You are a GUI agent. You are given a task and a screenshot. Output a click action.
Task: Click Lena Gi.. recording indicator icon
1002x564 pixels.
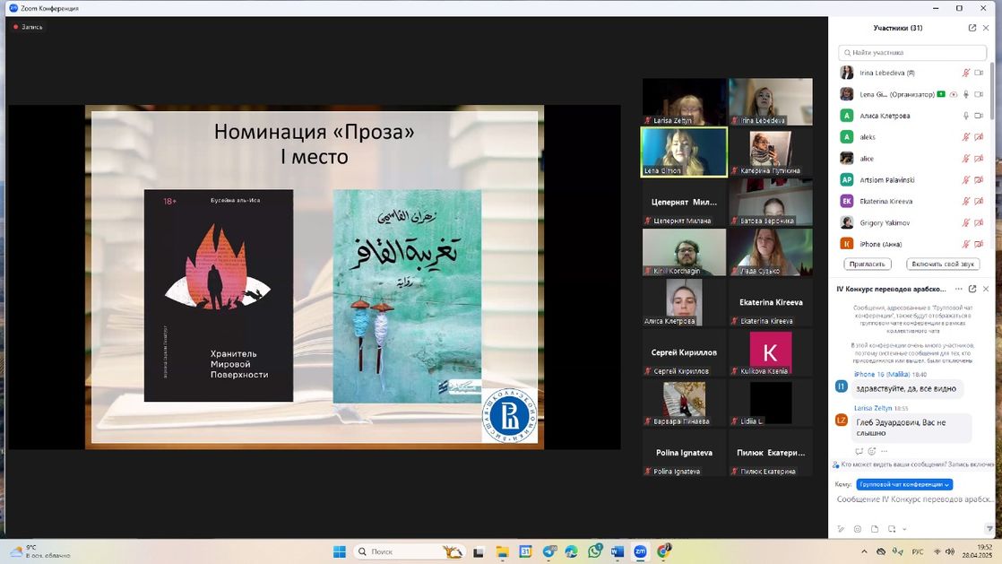(x=954, y=95)
